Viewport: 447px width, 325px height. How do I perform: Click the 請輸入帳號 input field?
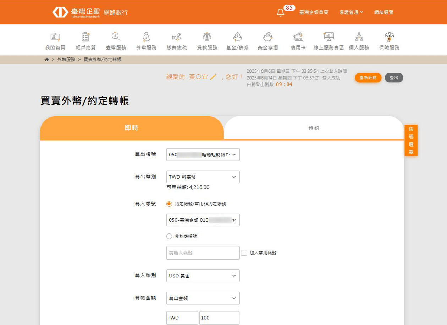click(203, 253)
